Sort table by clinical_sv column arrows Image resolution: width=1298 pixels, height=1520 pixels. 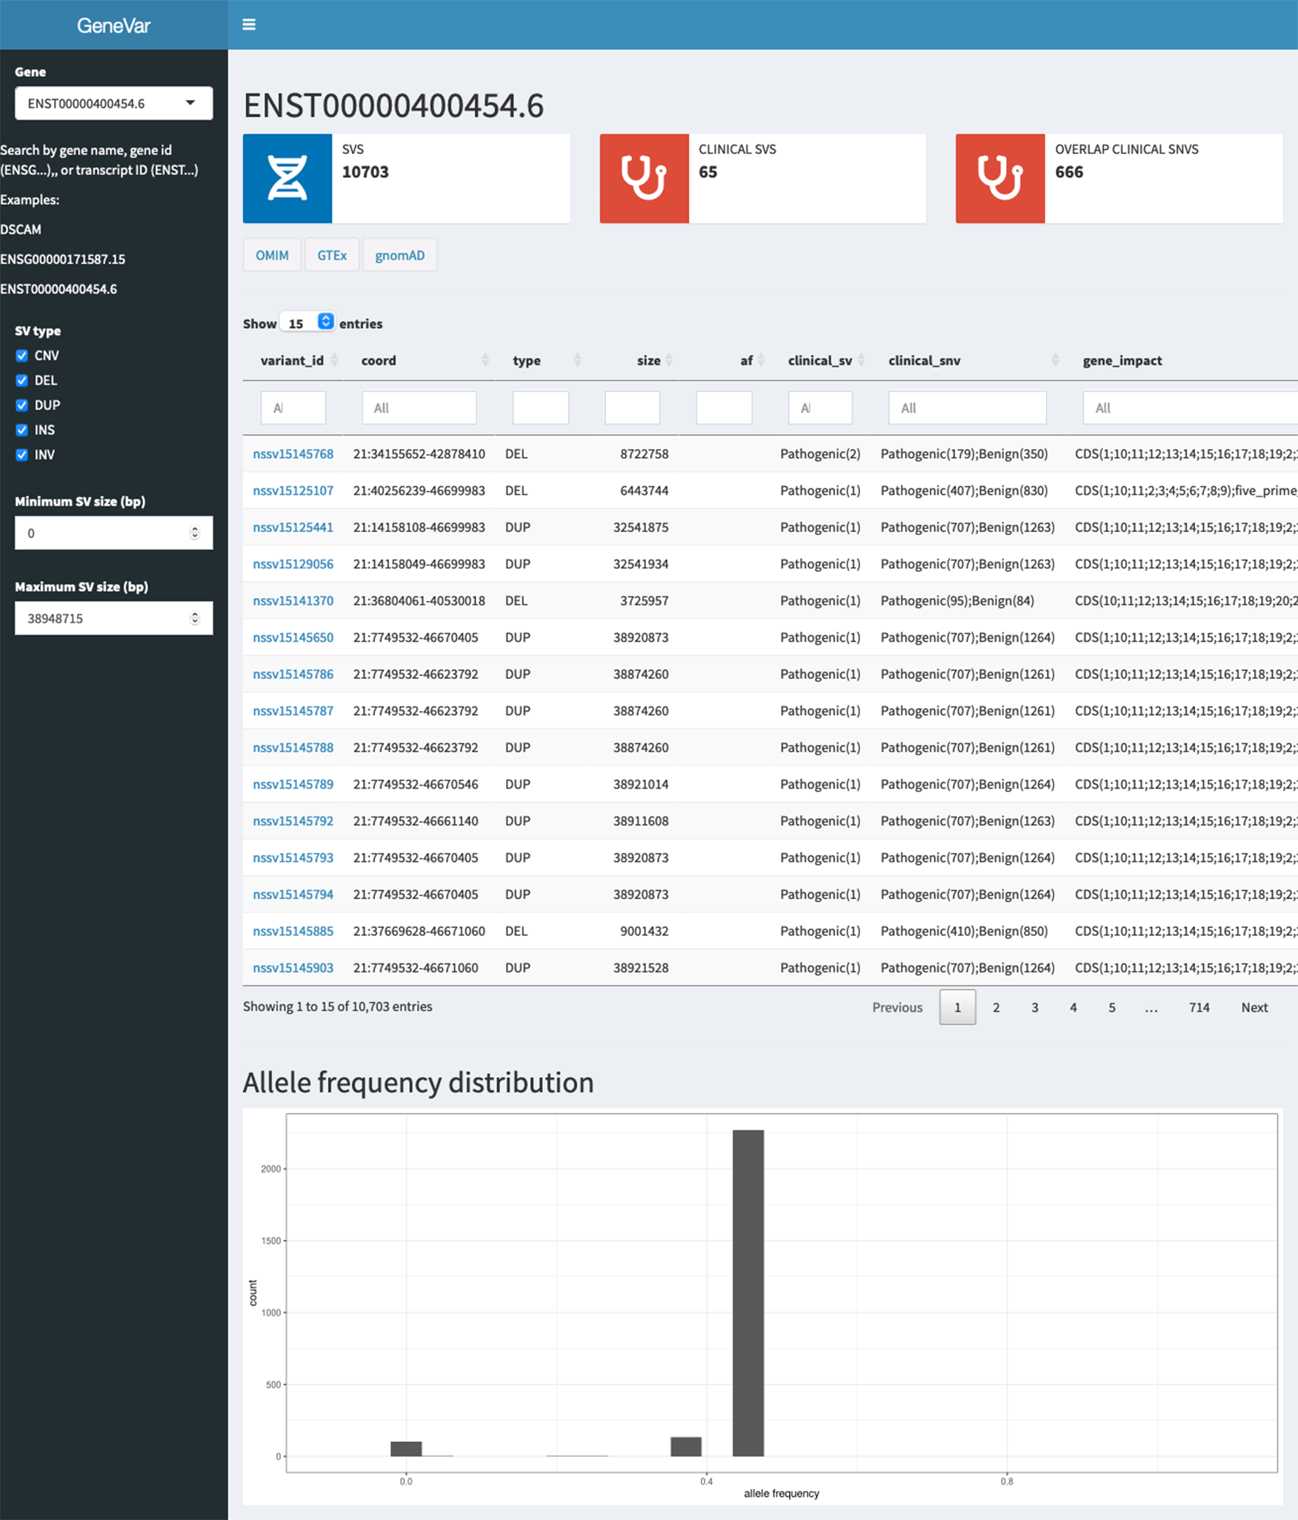coord(861,360)
